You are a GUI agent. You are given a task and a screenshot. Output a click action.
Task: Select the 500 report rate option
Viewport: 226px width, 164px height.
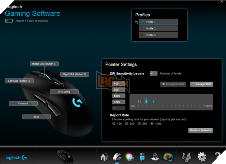coord(139,124)
